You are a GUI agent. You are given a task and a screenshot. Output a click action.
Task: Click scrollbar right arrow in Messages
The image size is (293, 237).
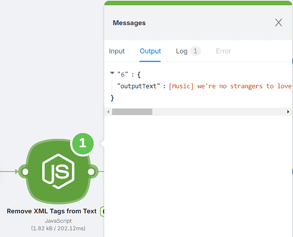tap(288, 112)
